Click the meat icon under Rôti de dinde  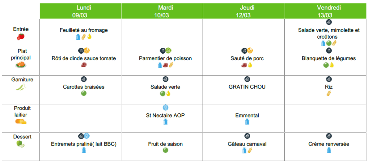click(x=84, y=65)
